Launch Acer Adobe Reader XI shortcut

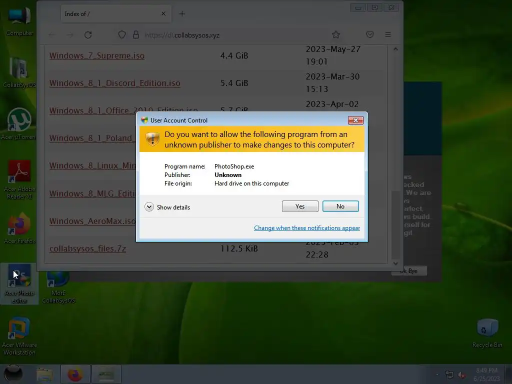tap(19, 179)
